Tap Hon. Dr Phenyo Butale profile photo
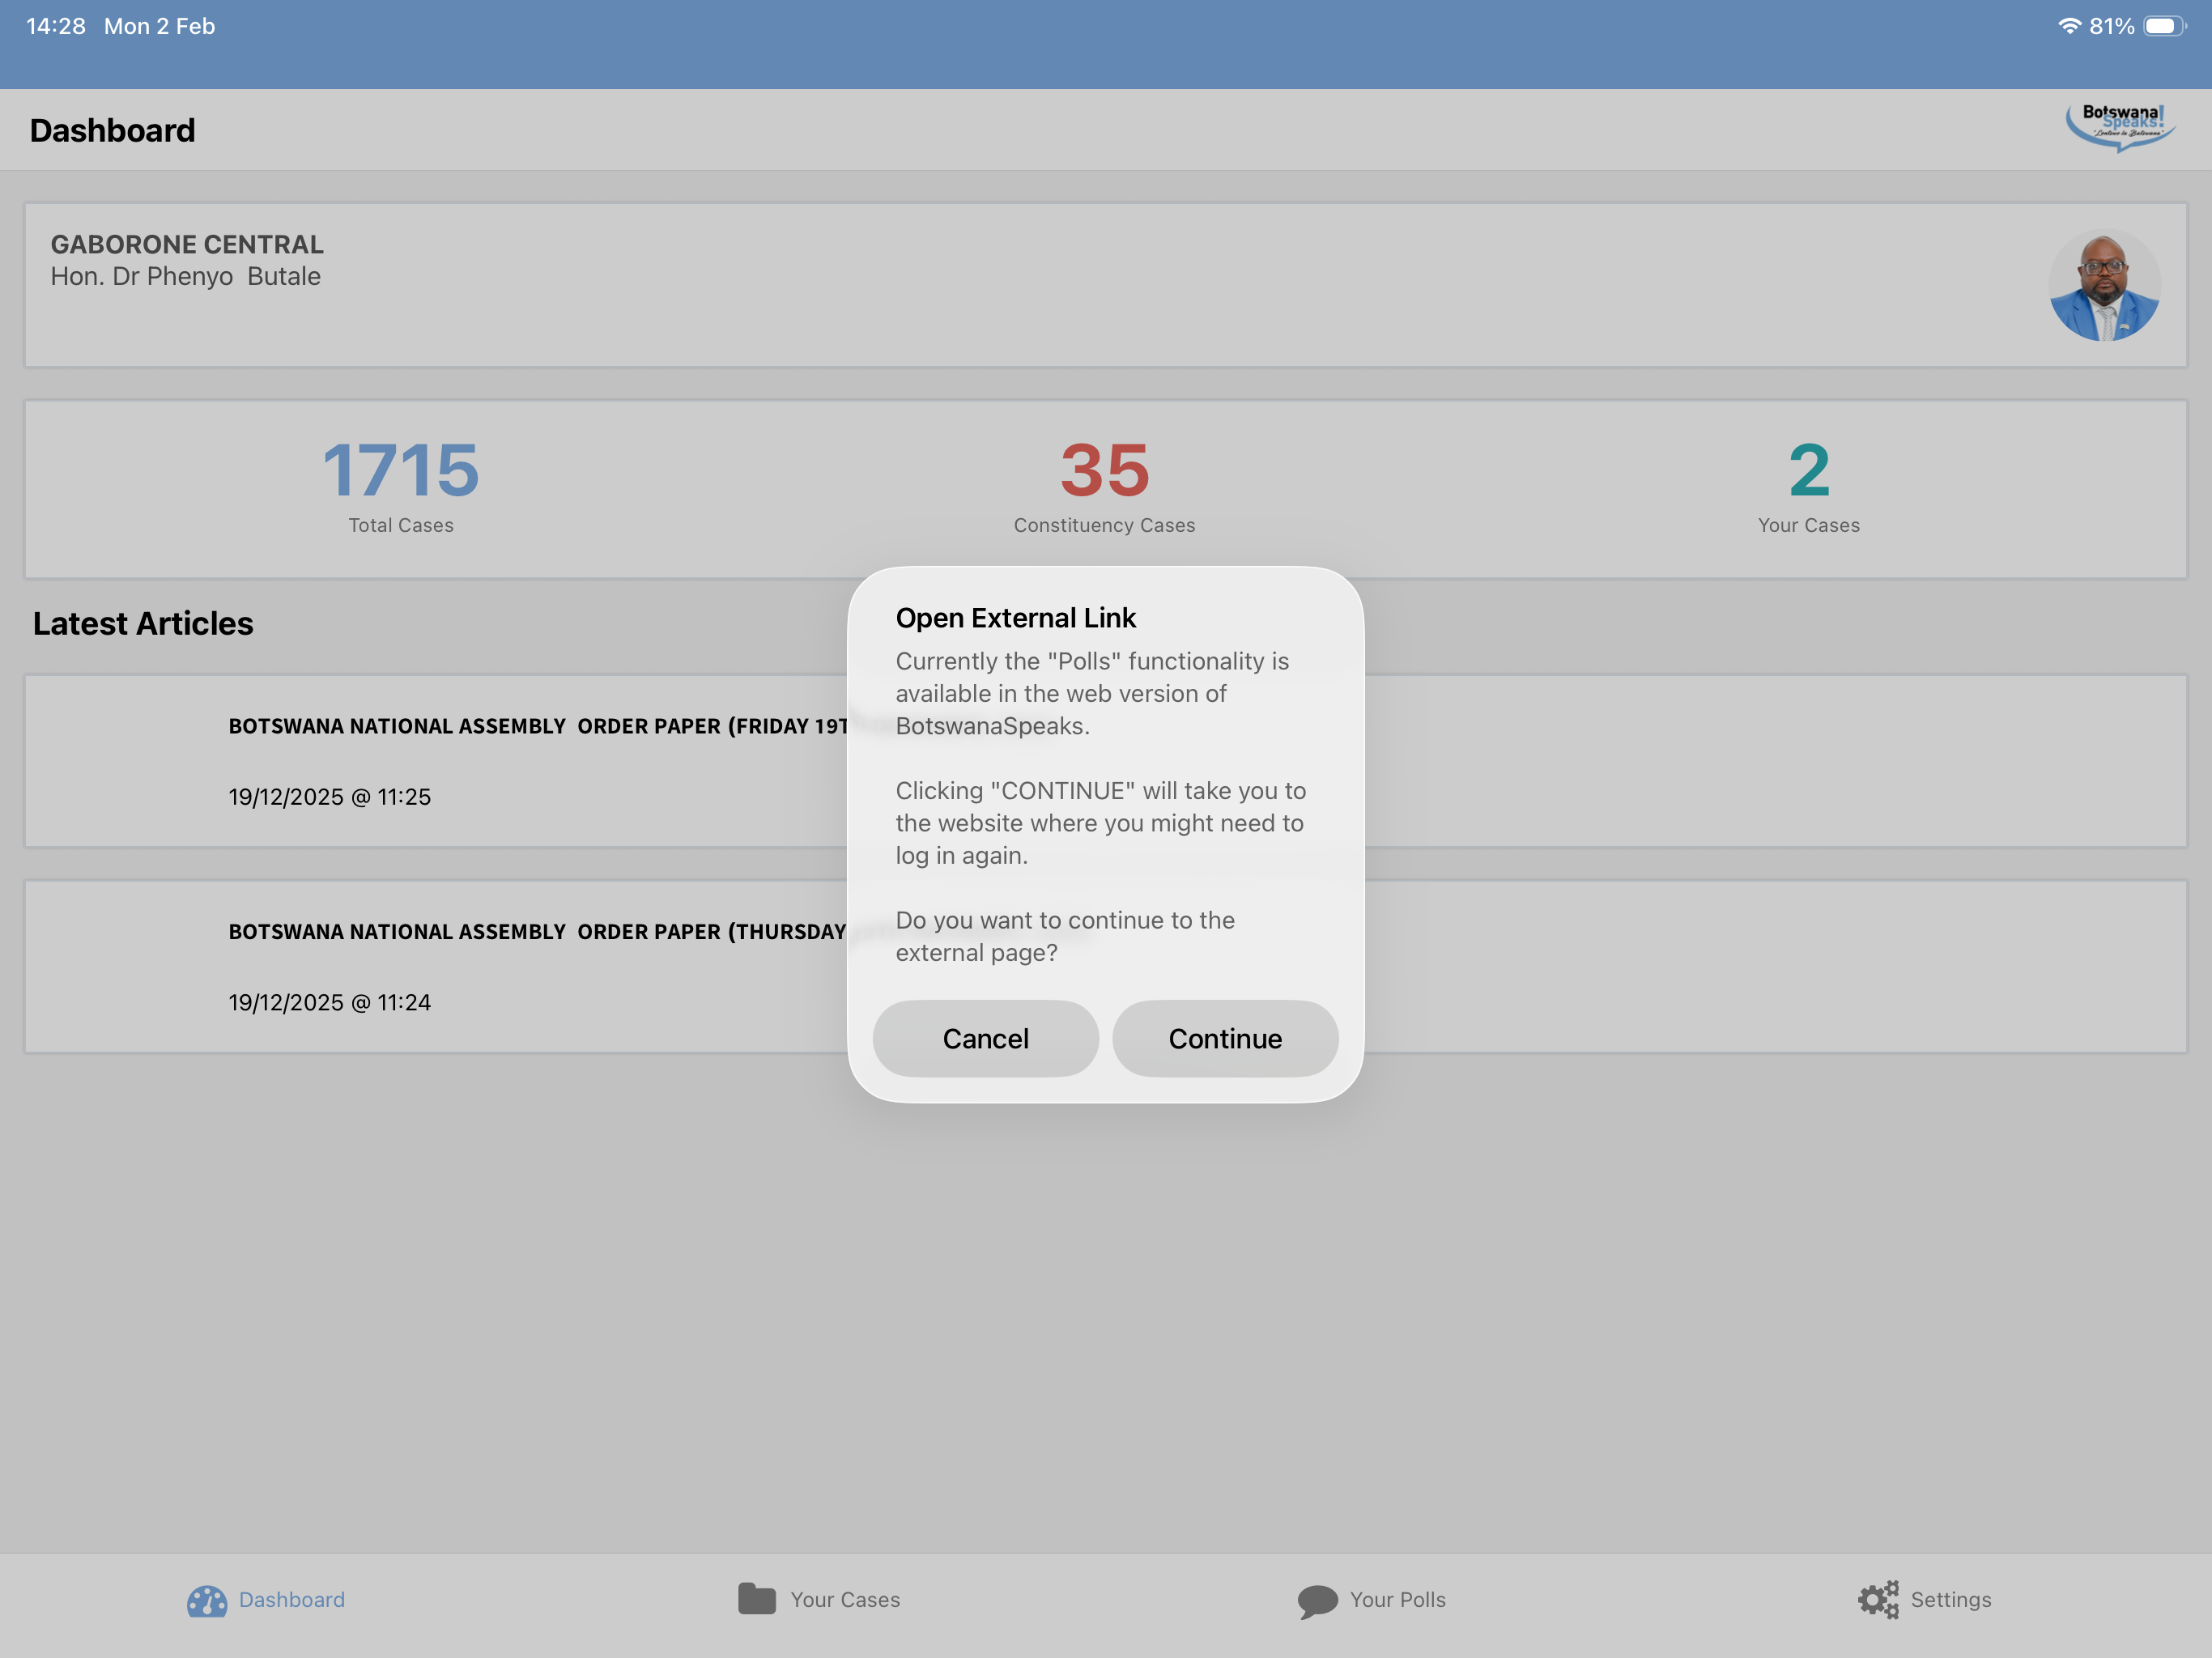Image resolution: width=2212 pixels, height=1658 pixels. [2104, 286]
